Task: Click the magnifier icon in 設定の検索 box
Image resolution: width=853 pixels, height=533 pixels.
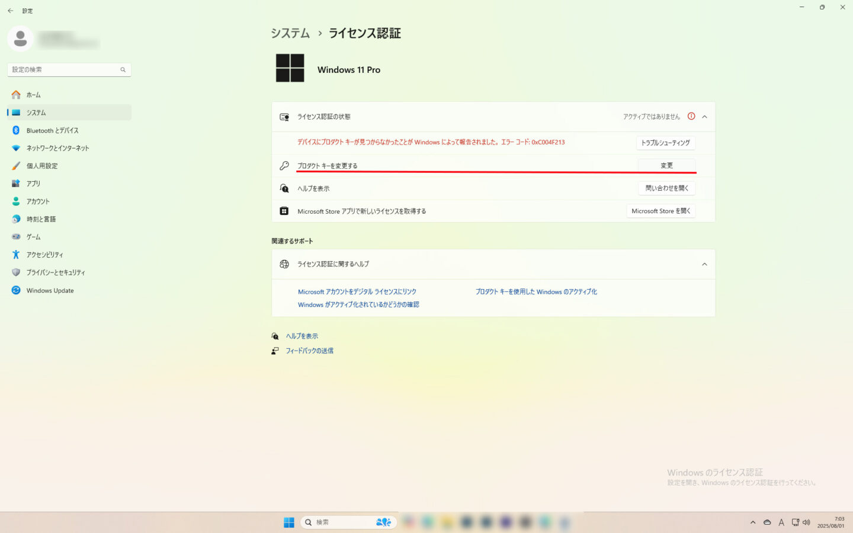Action: tap(123, 70)
